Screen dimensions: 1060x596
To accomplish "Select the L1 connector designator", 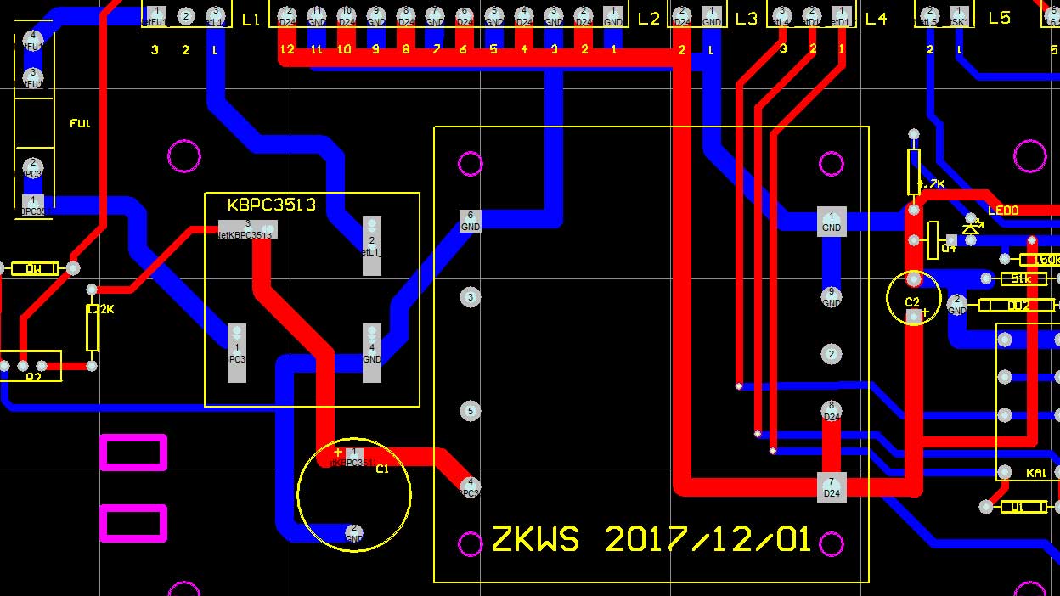I will pyautogui.click(x=251, y=19).
